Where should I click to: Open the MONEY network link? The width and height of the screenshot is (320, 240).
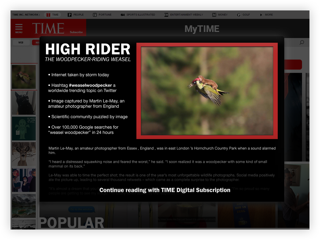click(223, 15)
